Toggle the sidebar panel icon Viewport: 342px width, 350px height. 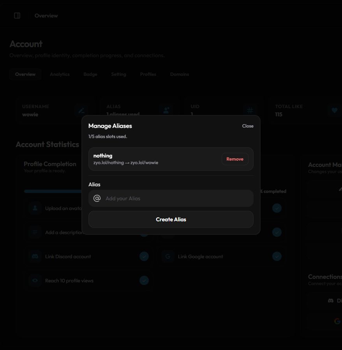[17, 16]
